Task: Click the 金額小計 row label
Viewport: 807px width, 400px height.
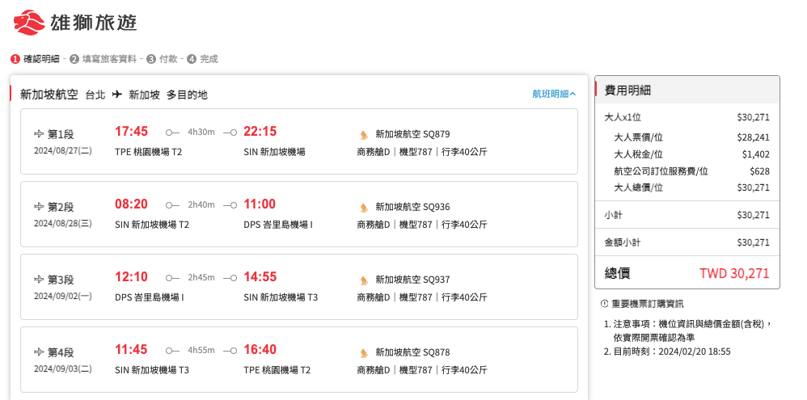Action: [623, 242]
